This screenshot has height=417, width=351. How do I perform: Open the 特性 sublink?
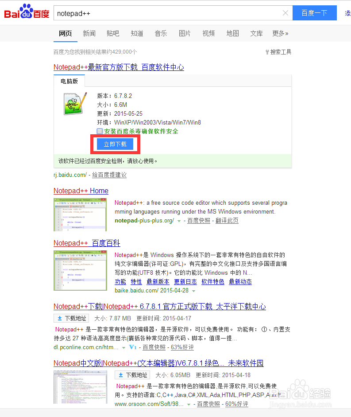tap(136, 282)
